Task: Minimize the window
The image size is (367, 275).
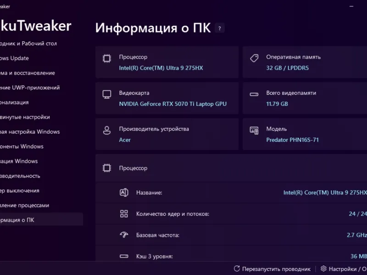Action: 351,6
